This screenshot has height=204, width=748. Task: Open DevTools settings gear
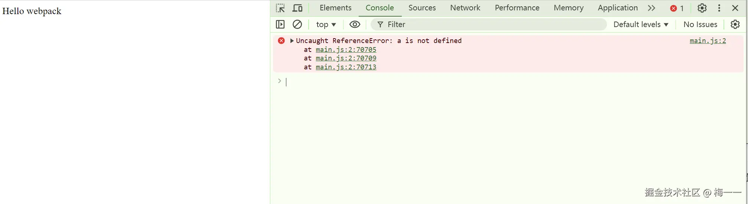(702, 8)
